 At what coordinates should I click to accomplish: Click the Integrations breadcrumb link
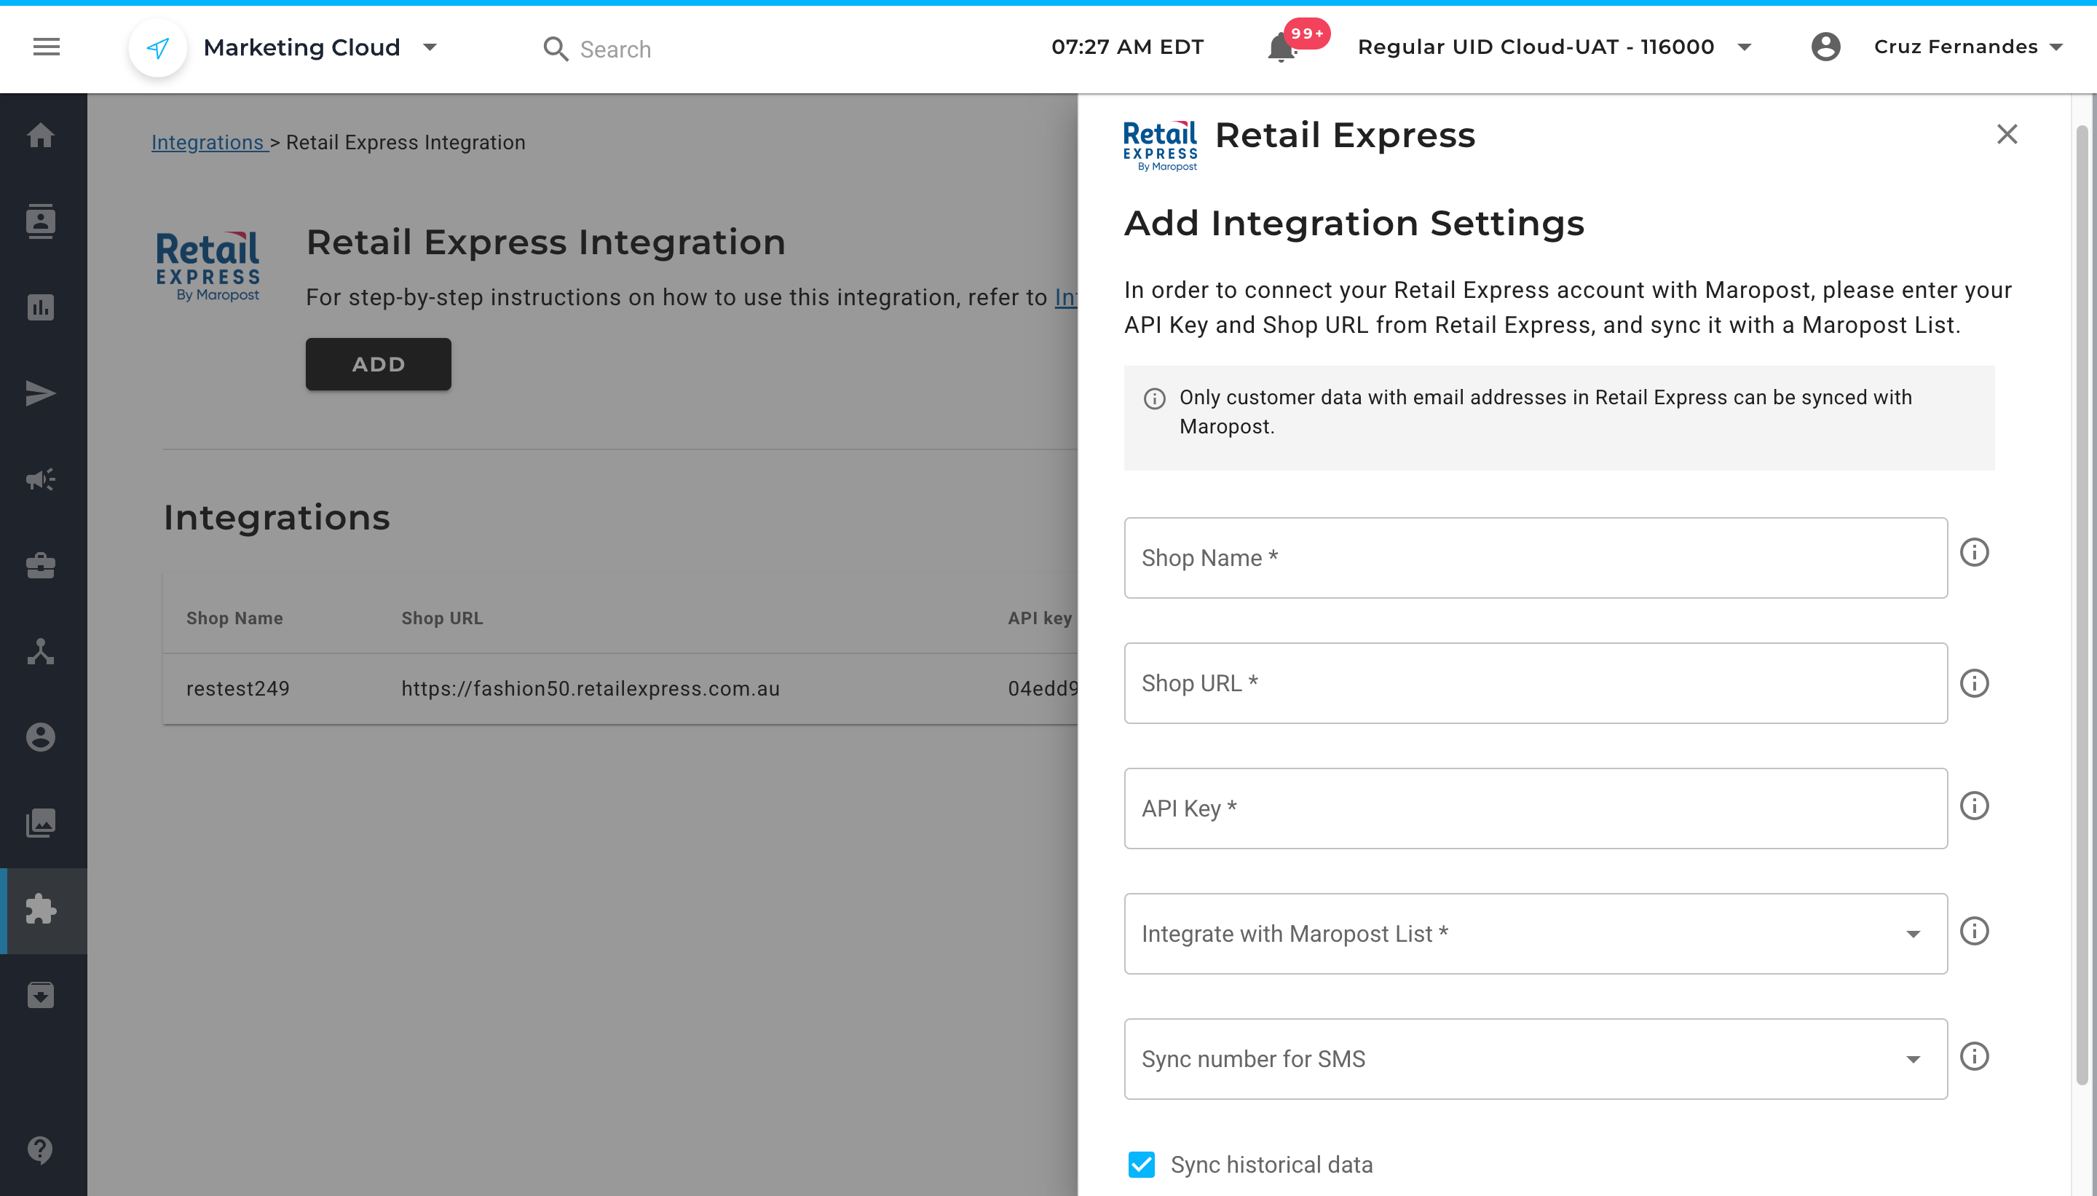coord(208,142)
